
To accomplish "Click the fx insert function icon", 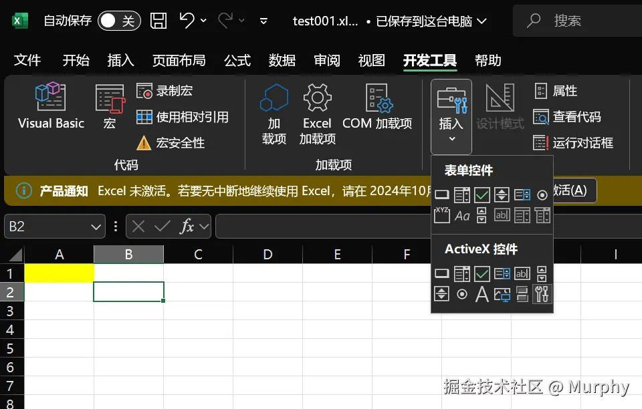I will (x=187, y=226).
